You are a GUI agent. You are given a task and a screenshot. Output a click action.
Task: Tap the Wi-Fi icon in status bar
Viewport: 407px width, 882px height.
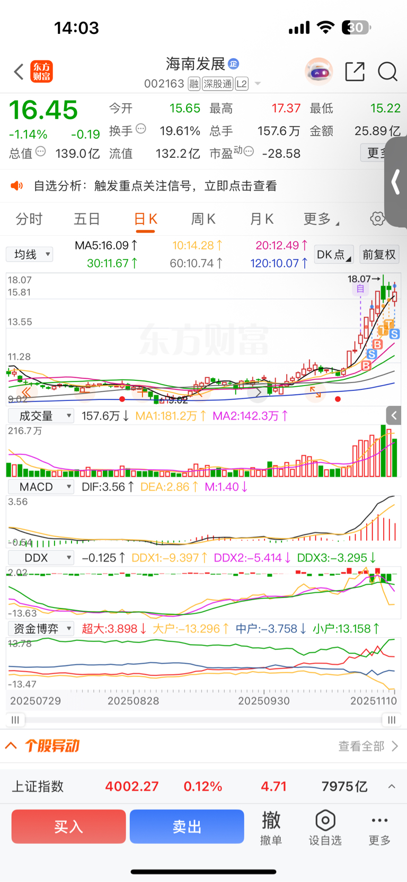pos(325,28)
